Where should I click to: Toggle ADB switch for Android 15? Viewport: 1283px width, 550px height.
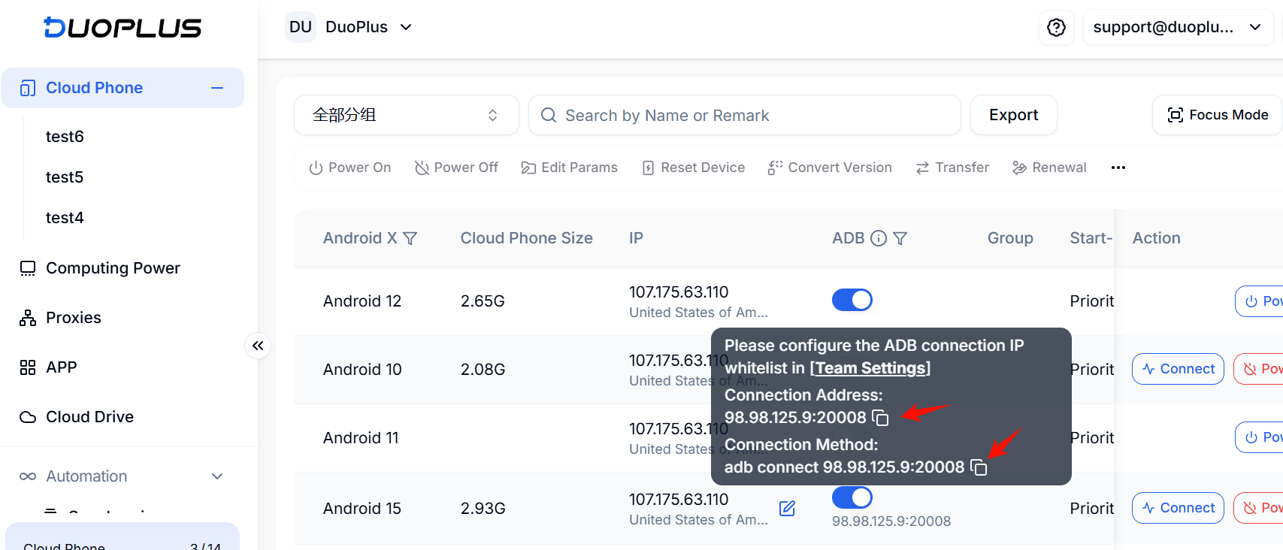(x=852, y=497)
